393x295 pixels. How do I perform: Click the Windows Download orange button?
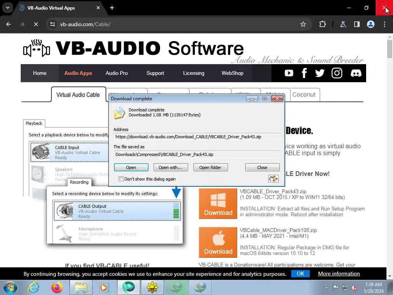coord(218,204)
